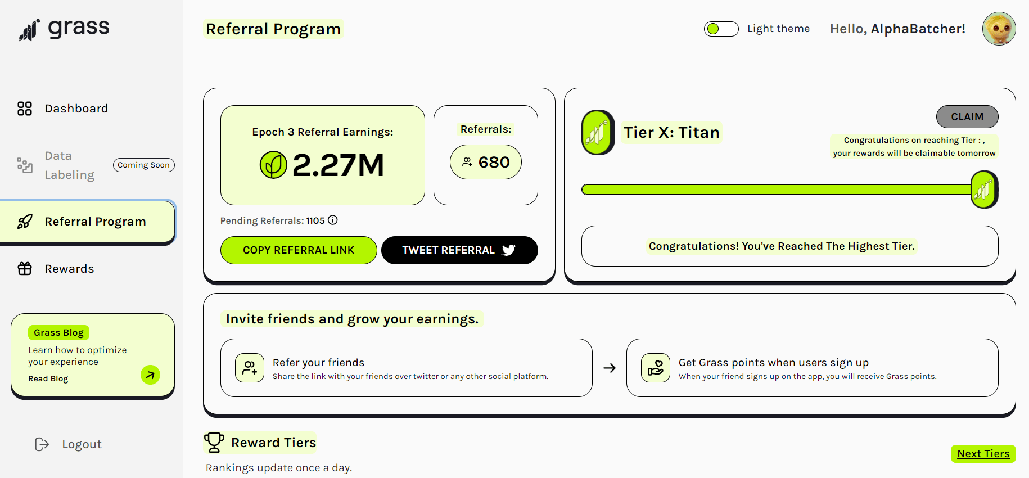Click the CLAIM button

[967, 116]
